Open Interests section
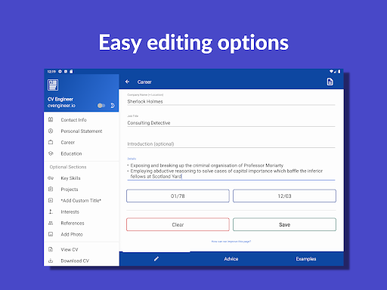 [82, 211]
